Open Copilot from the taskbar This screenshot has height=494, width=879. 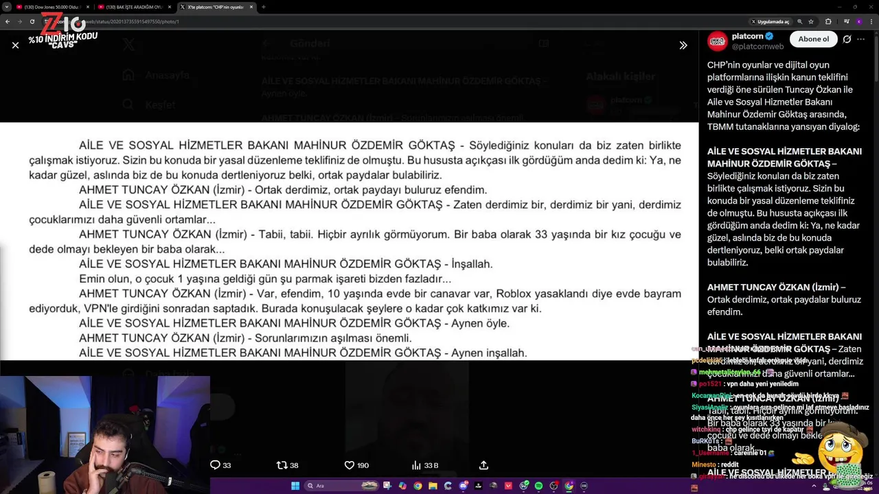coord(402,486)
